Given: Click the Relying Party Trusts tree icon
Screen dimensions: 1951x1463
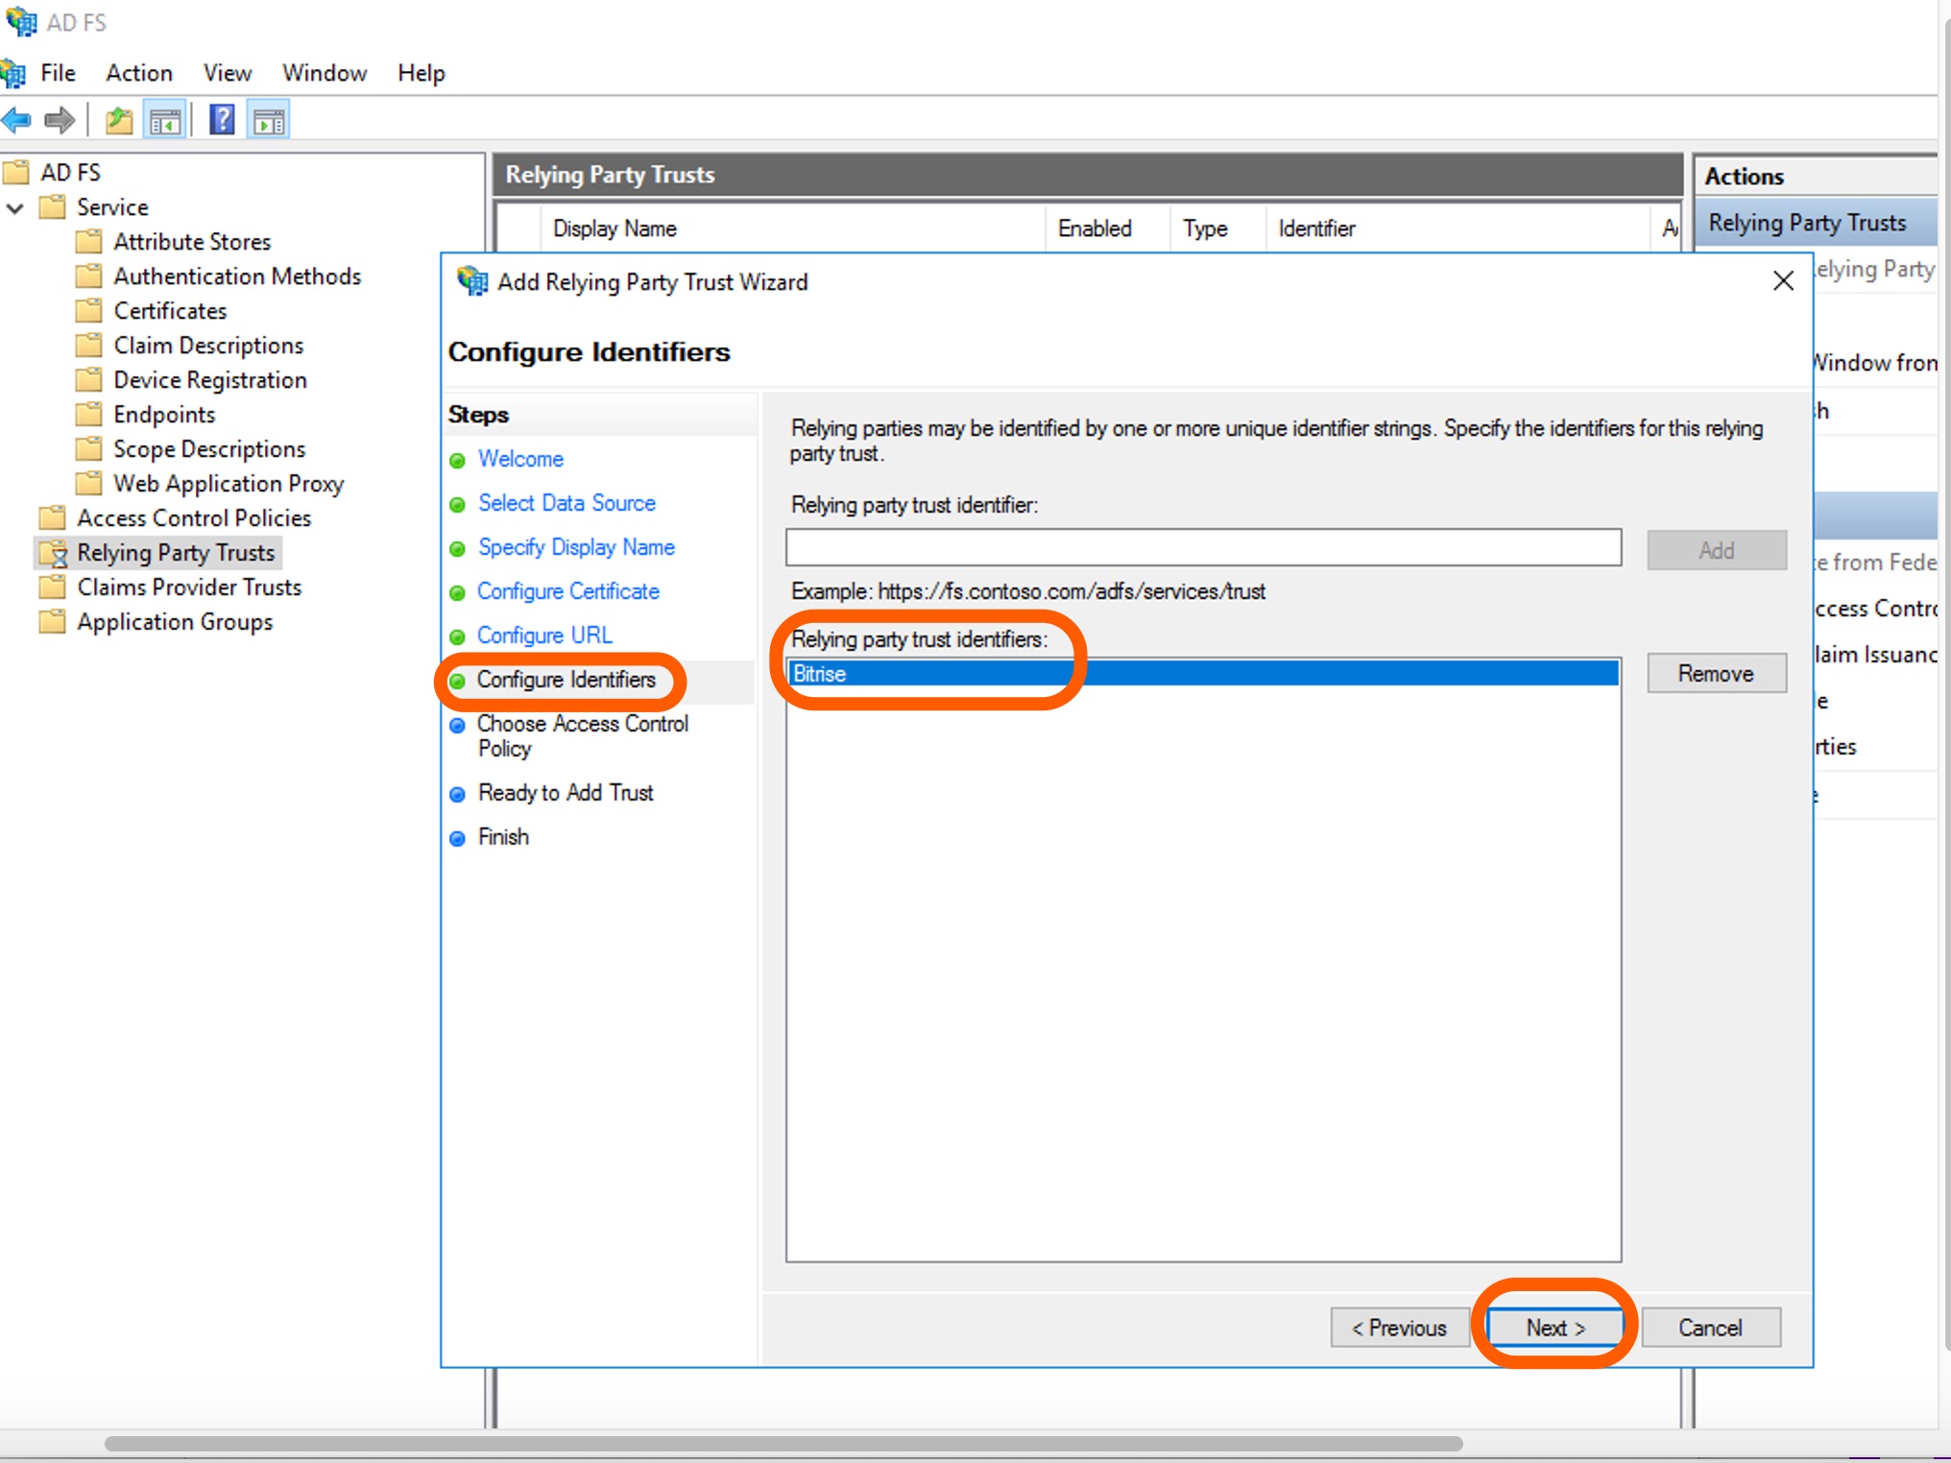Looking at the screenshot, I should [54, 553].
